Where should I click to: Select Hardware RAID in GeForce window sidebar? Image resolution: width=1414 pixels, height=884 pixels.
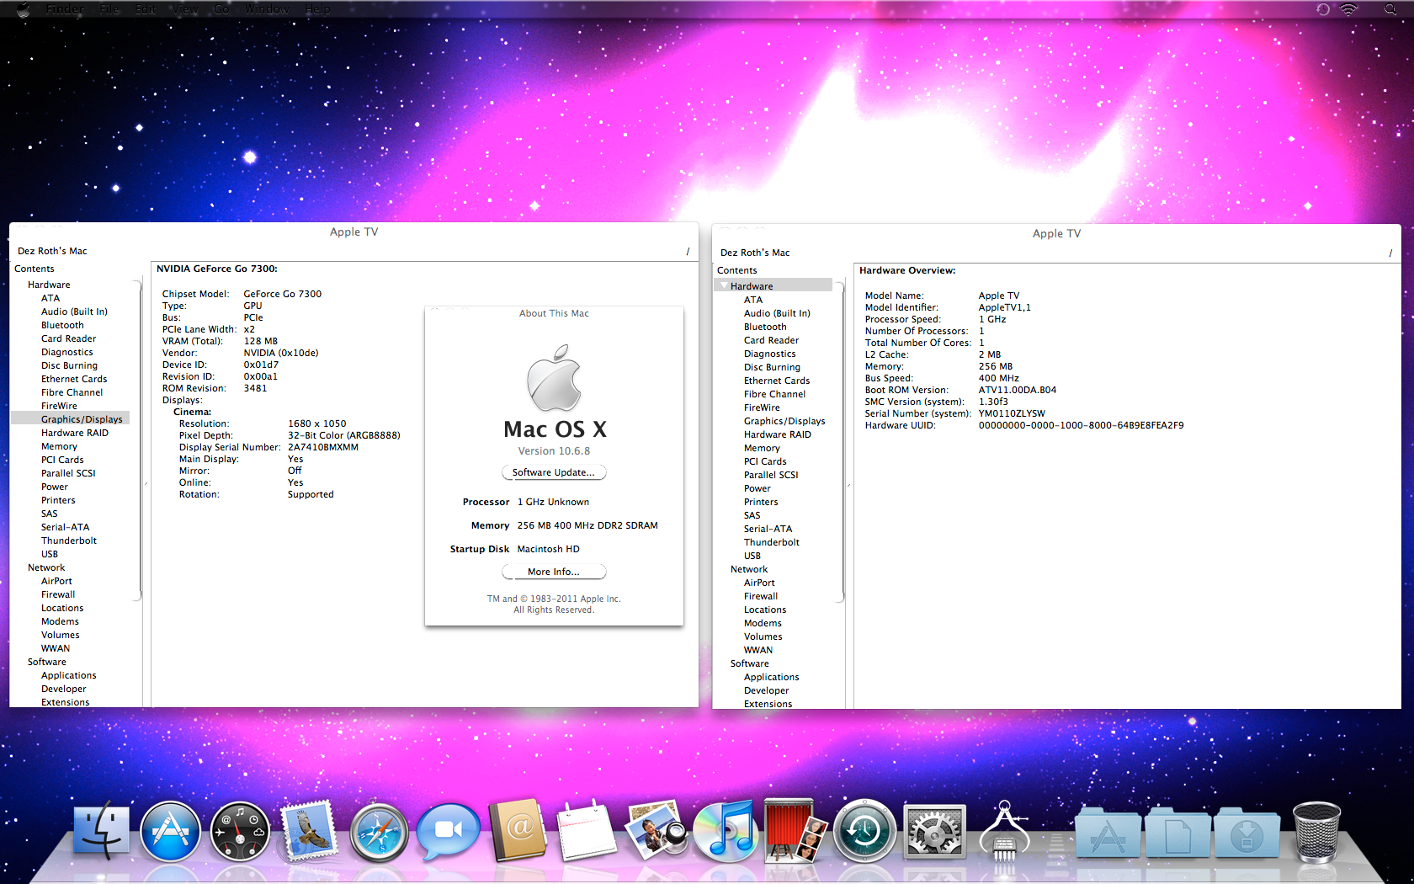[x=75, y=433]
